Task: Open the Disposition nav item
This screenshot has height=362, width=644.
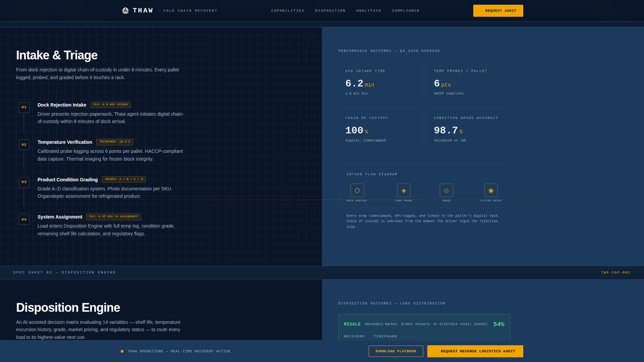Action: click(x=330, y=11)
